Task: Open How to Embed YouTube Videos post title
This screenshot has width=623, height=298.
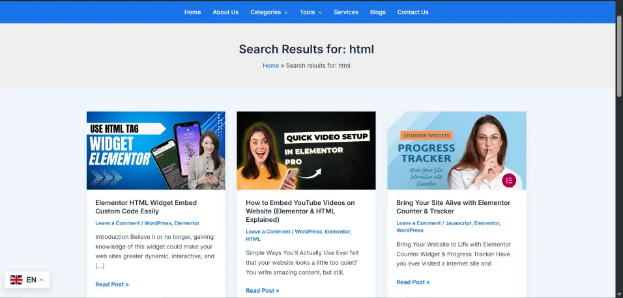Action: (x=300, y=211)
